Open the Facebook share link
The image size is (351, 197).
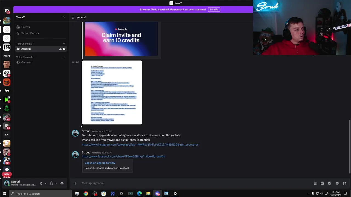(x=124, y=157)
